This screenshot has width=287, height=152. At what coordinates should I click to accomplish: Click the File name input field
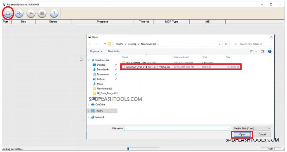177,128
